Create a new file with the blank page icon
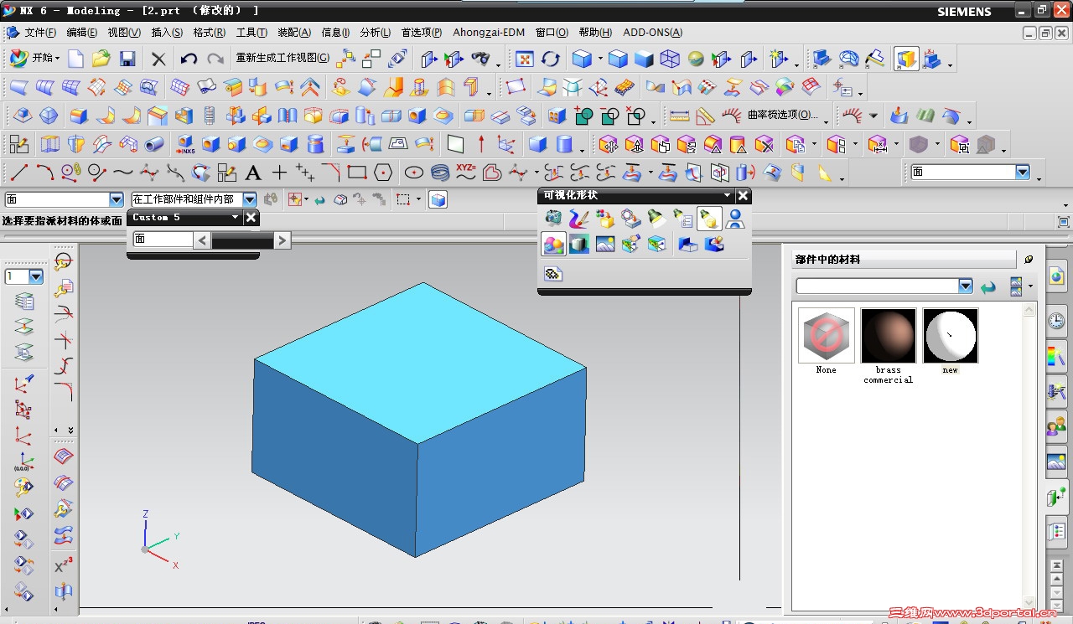This screenshot has width=1073, height=624. coord(76,59)
